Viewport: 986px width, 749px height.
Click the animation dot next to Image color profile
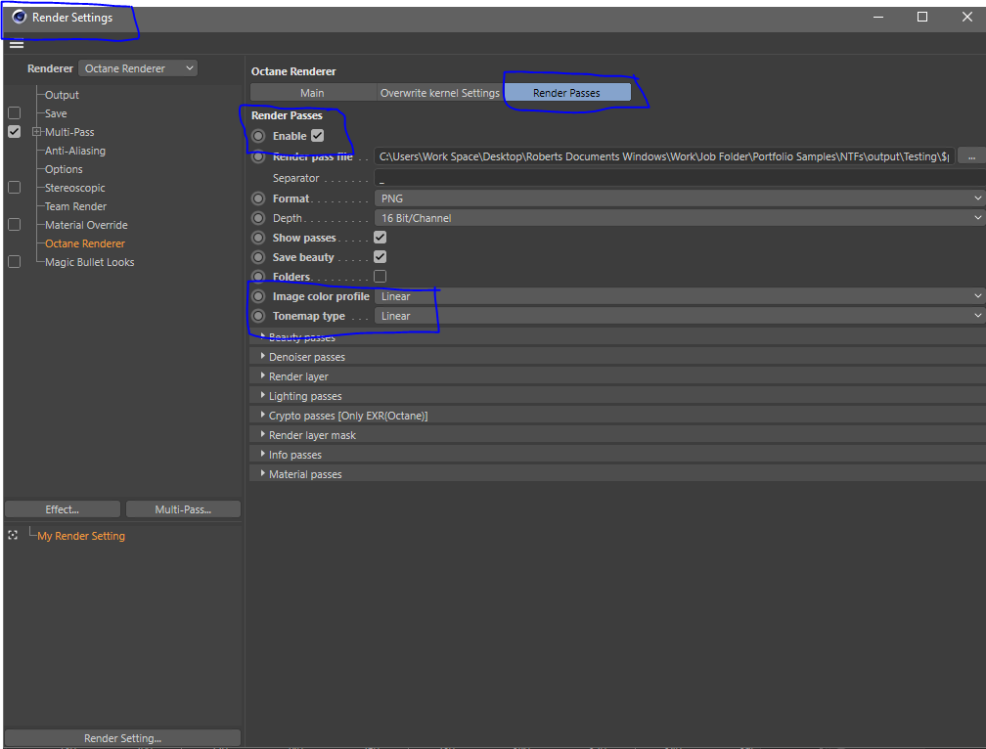click(x=258, y=296)
